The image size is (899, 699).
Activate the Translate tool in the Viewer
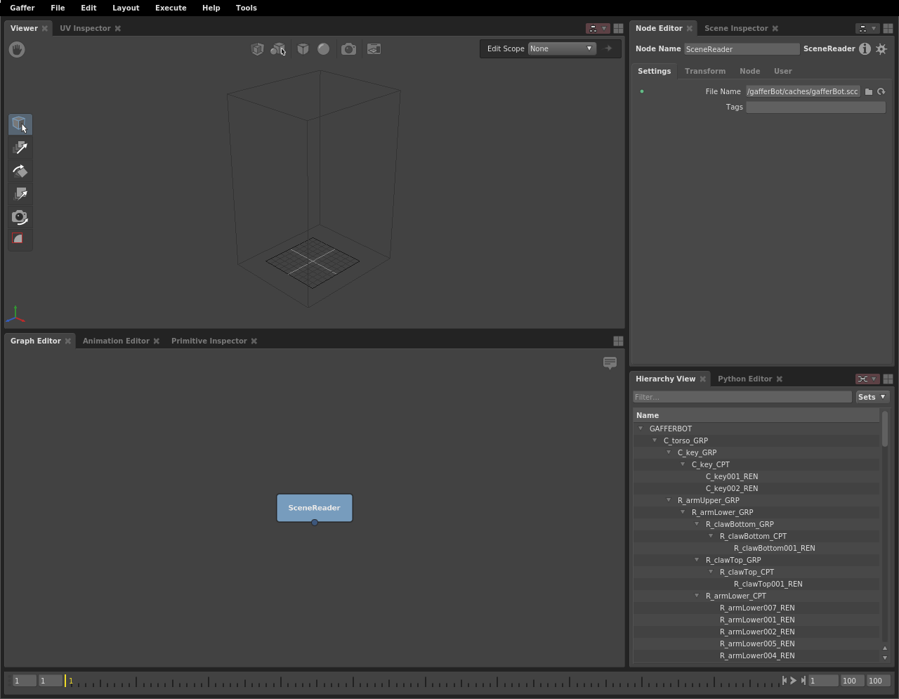click(20, 148)
